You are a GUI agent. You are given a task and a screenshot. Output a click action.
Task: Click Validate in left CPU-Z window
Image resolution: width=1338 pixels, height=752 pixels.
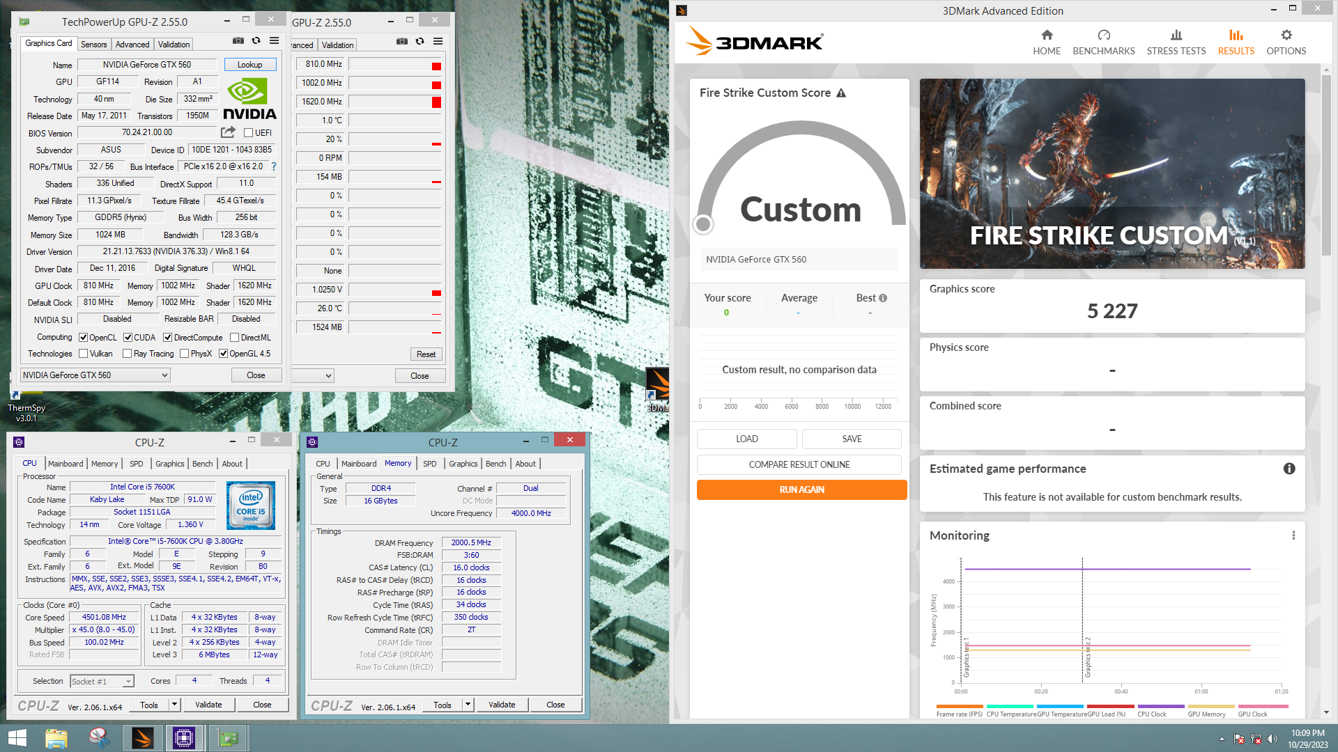pyautogui.click(x=208, y=705)
